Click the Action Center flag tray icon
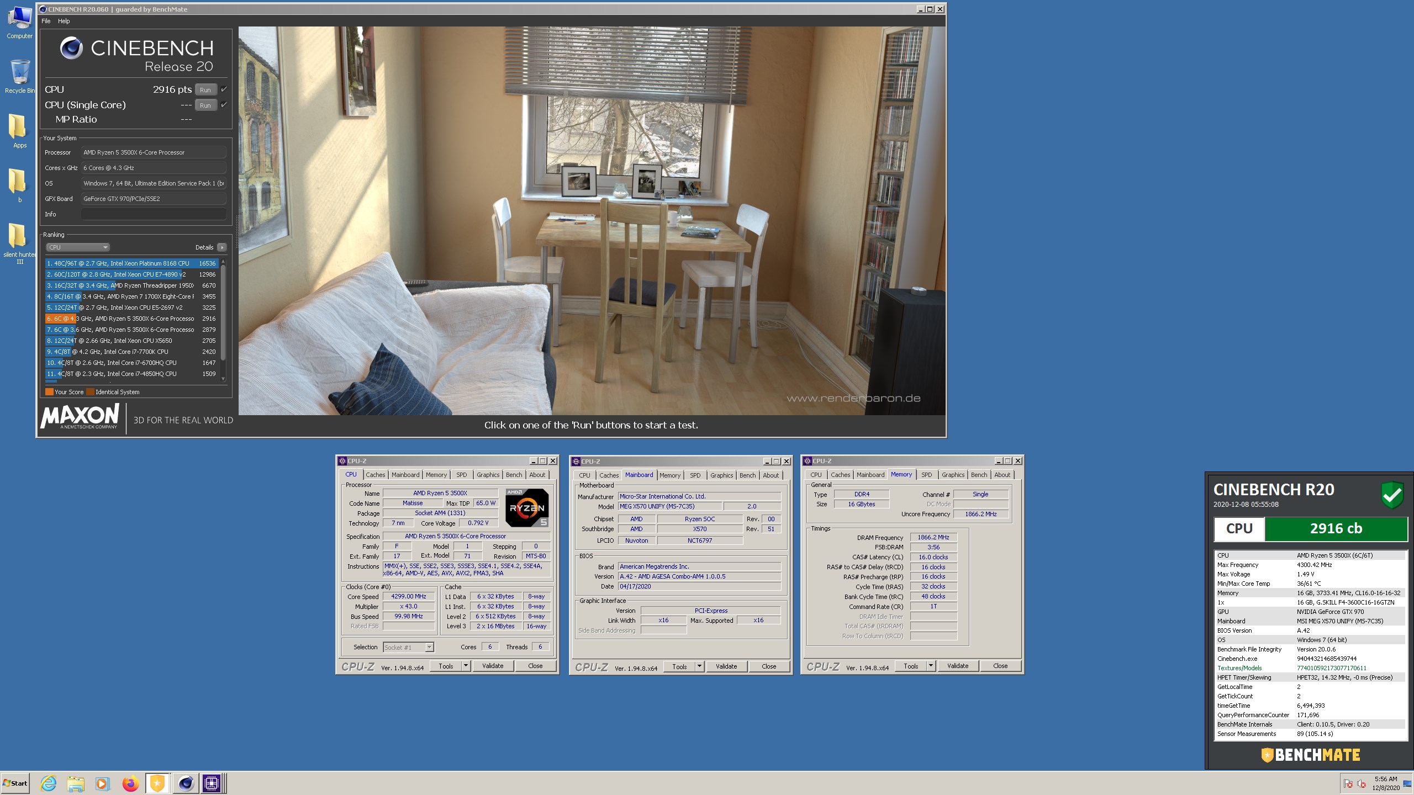The width and height of the screenshot is (1414, 795). (1348, 784)
